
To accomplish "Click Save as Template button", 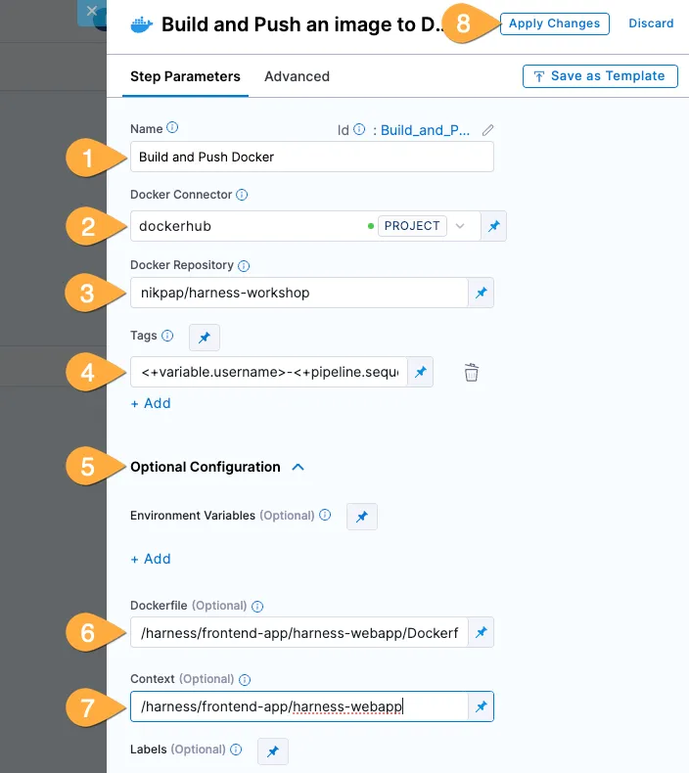I will coord(599,76).
